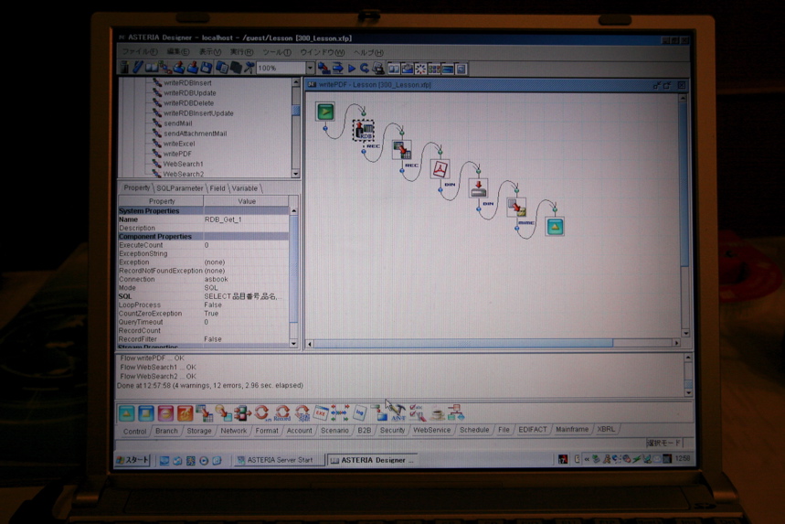Pick the log component in the palette
The height and width of the screenshot is (524, 785).
click(x=359, y=412)
